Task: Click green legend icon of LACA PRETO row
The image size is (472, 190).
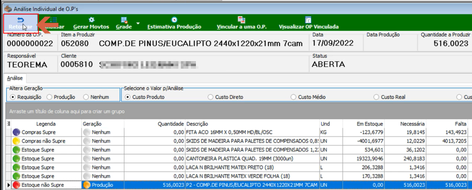Action: click(x=17, y=167)
